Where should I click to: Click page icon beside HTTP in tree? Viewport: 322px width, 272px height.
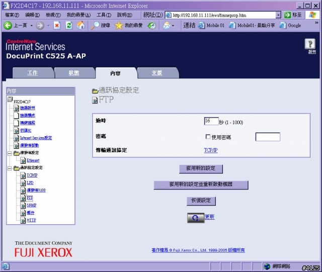click(x=23, y=220)
